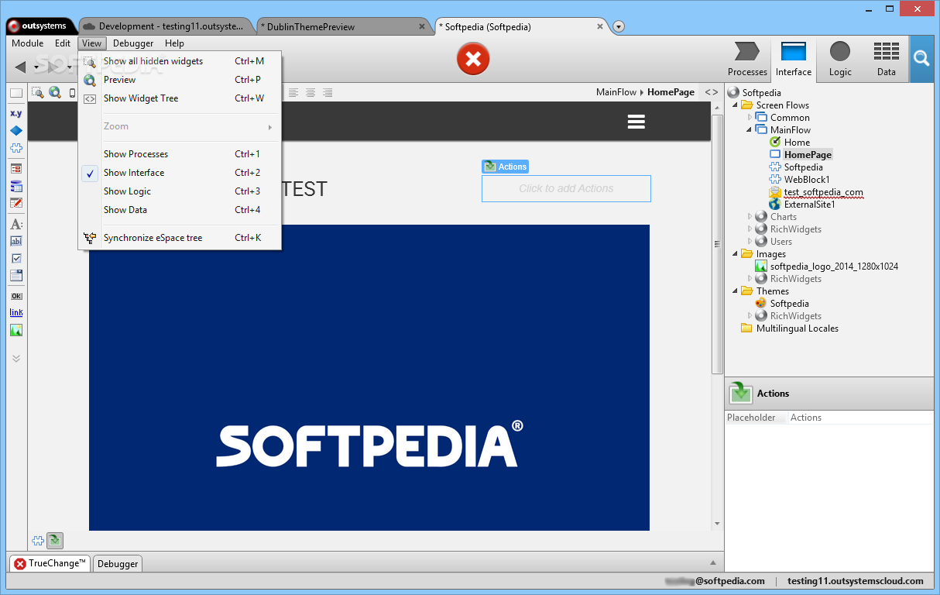
Task: Toggle Show Interface checked menu item
Action: coord(180,173)
